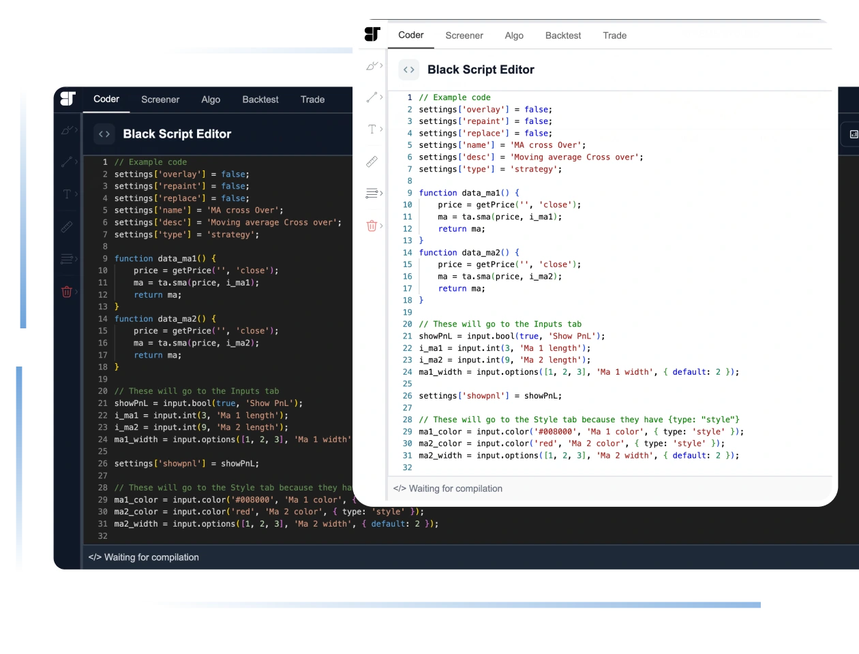Click the red trash icon in light sidebar

(x=372, y=225)
